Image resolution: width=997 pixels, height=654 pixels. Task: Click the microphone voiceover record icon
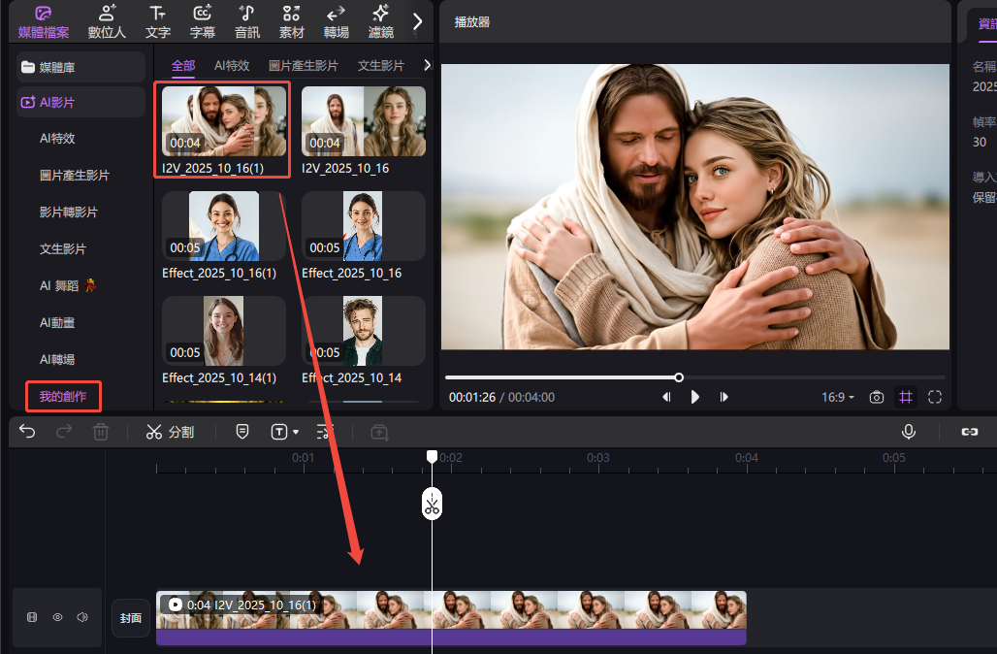click(908, 432)
